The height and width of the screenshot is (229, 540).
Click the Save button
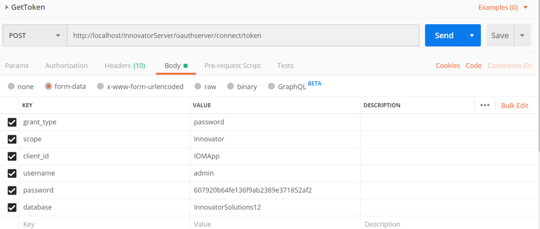(500, 36)
